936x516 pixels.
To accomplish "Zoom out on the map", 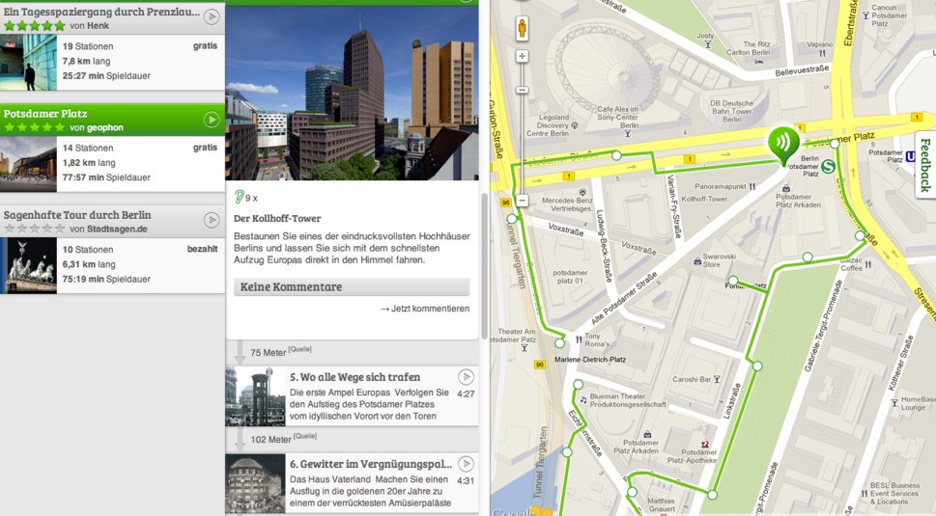I will (x=522, y=201).
